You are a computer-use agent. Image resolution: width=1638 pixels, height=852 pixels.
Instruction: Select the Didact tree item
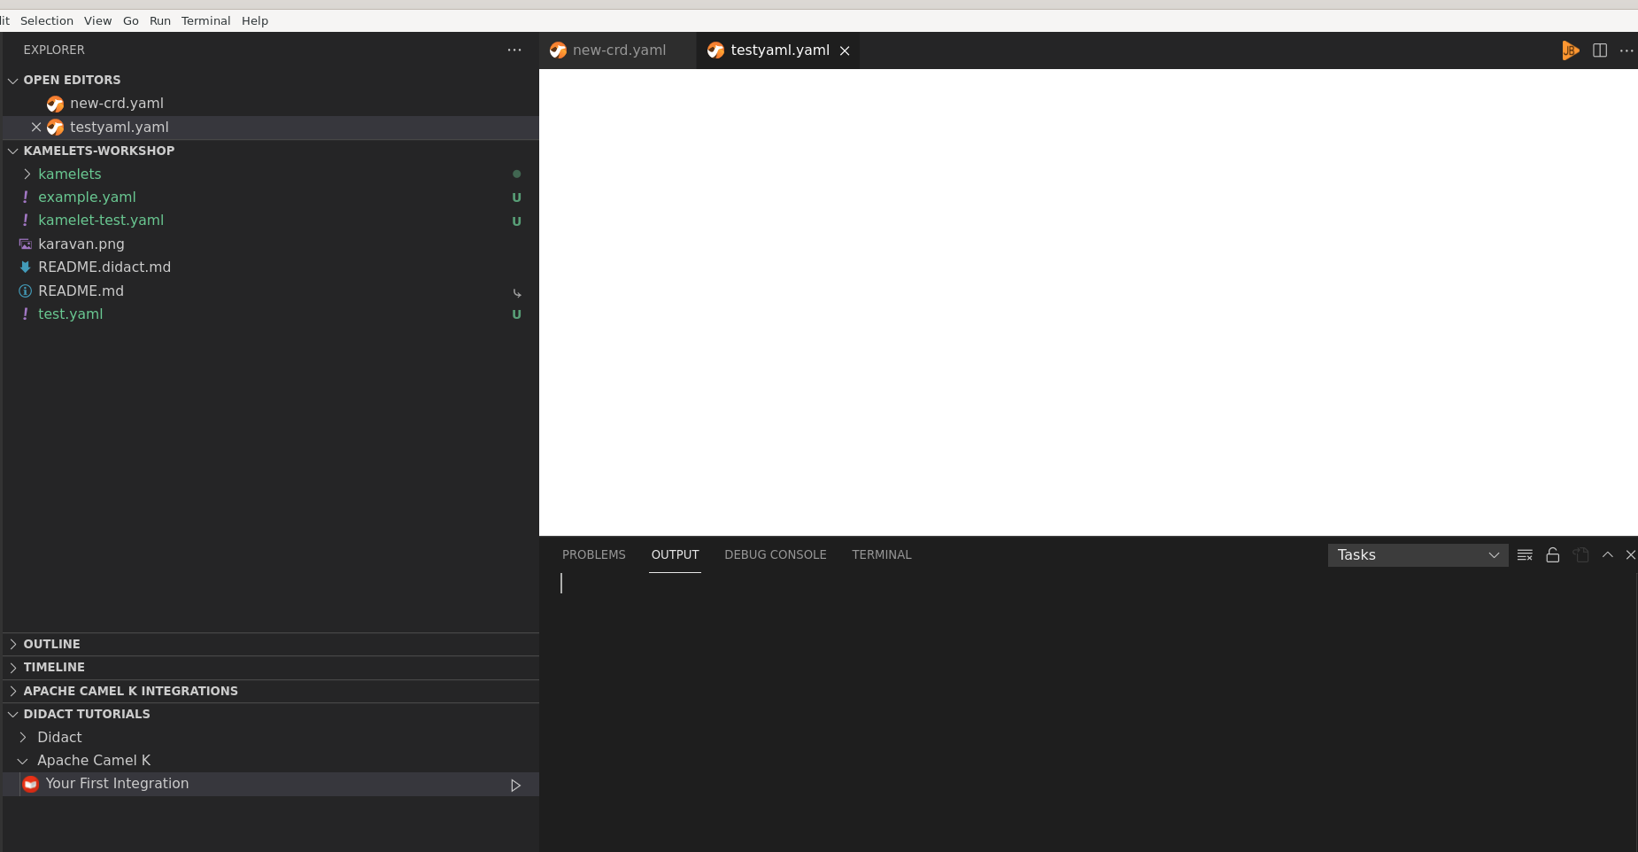[59, 737]
